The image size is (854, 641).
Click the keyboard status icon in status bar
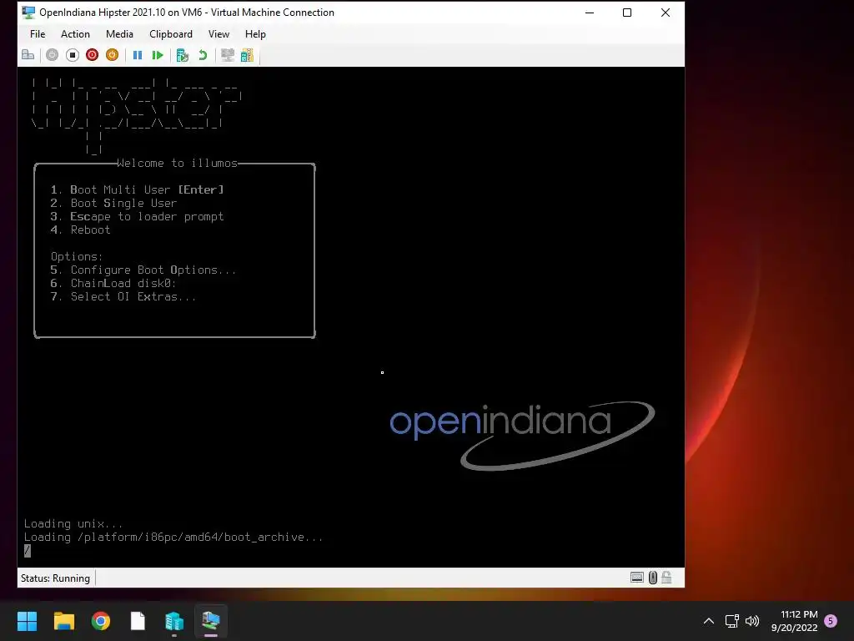636,578
